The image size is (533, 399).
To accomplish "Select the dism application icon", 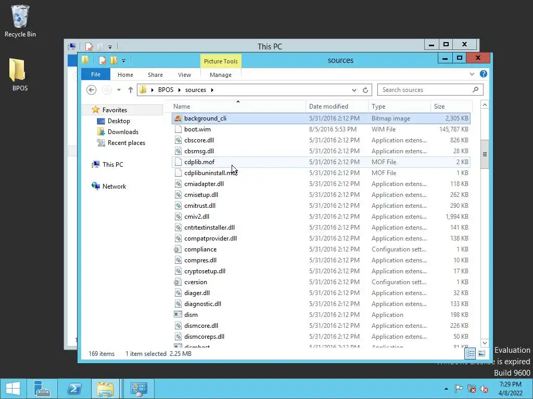I will coord(178,314).
